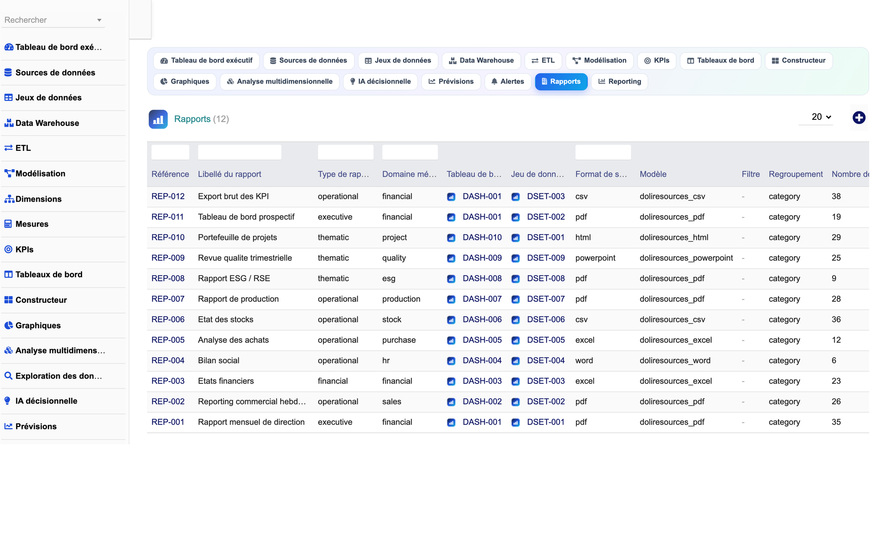Sort by Libellé du rapport column header
The image size is (888, 549).
[230, 174]
